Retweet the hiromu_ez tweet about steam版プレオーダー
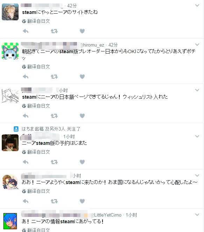Viewport: 204px width, 232px height. click(54, 77)
